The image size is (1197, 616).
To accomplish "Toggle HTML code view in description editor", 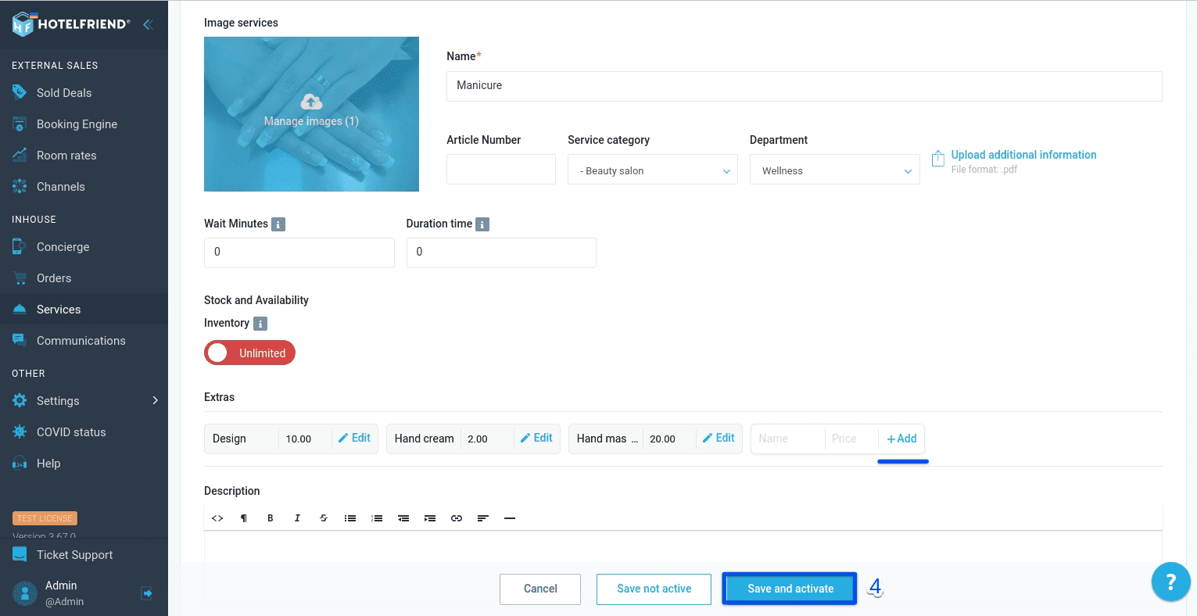I will click(x=217, y=518).
